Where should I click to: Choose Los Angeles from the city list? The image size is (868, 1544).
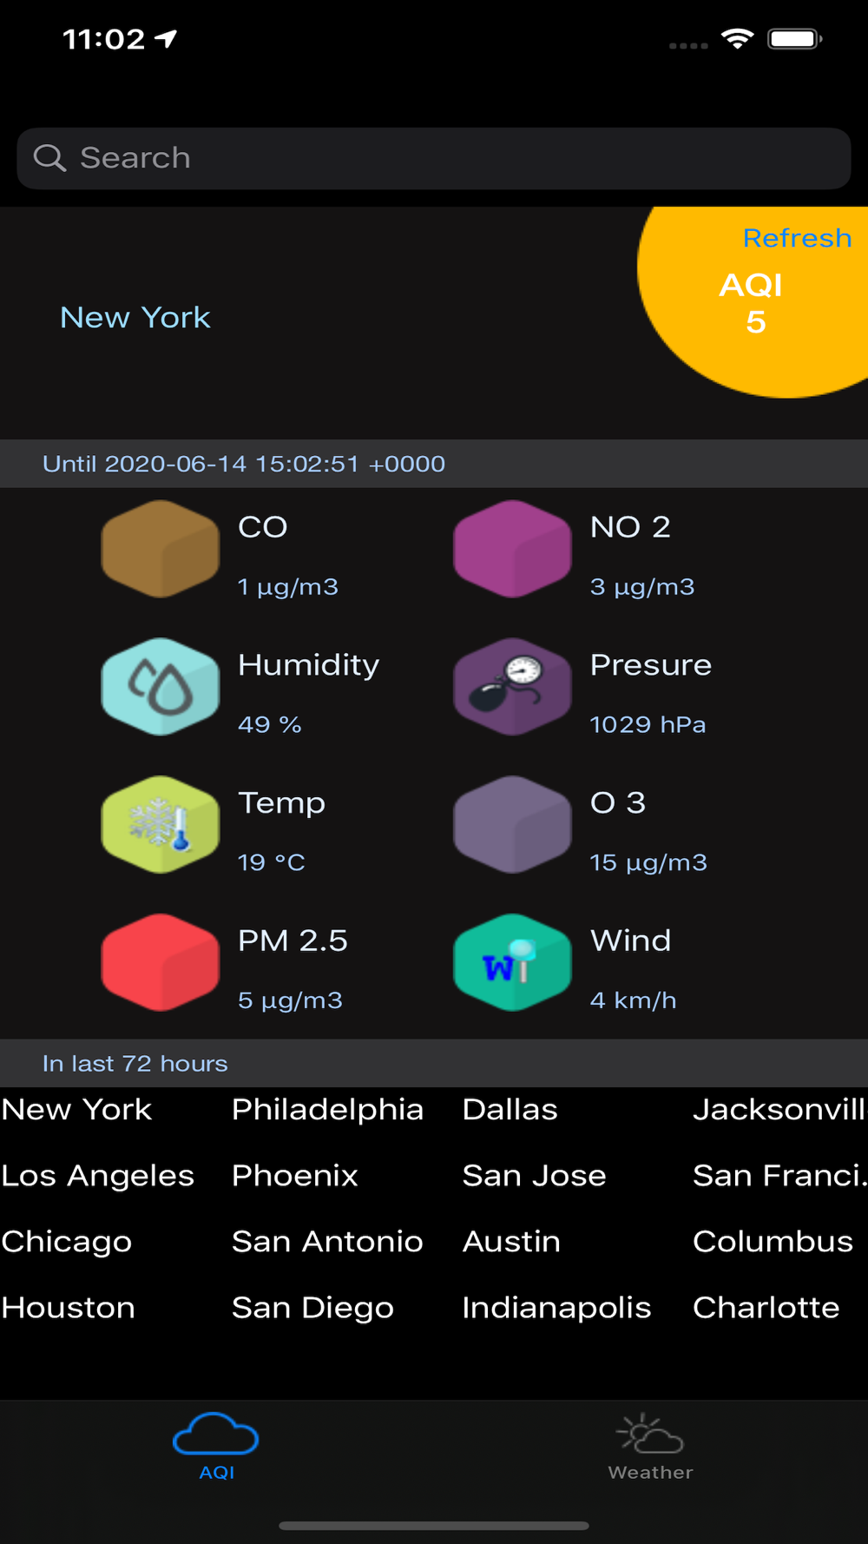(x=98, y=1176)
